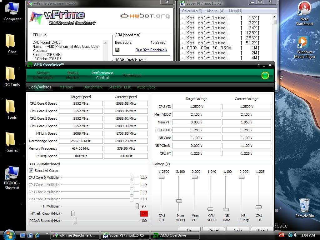Click the CPU Core 0 Multiplier slider handle
Screen dimensions: 320x240
132,177
